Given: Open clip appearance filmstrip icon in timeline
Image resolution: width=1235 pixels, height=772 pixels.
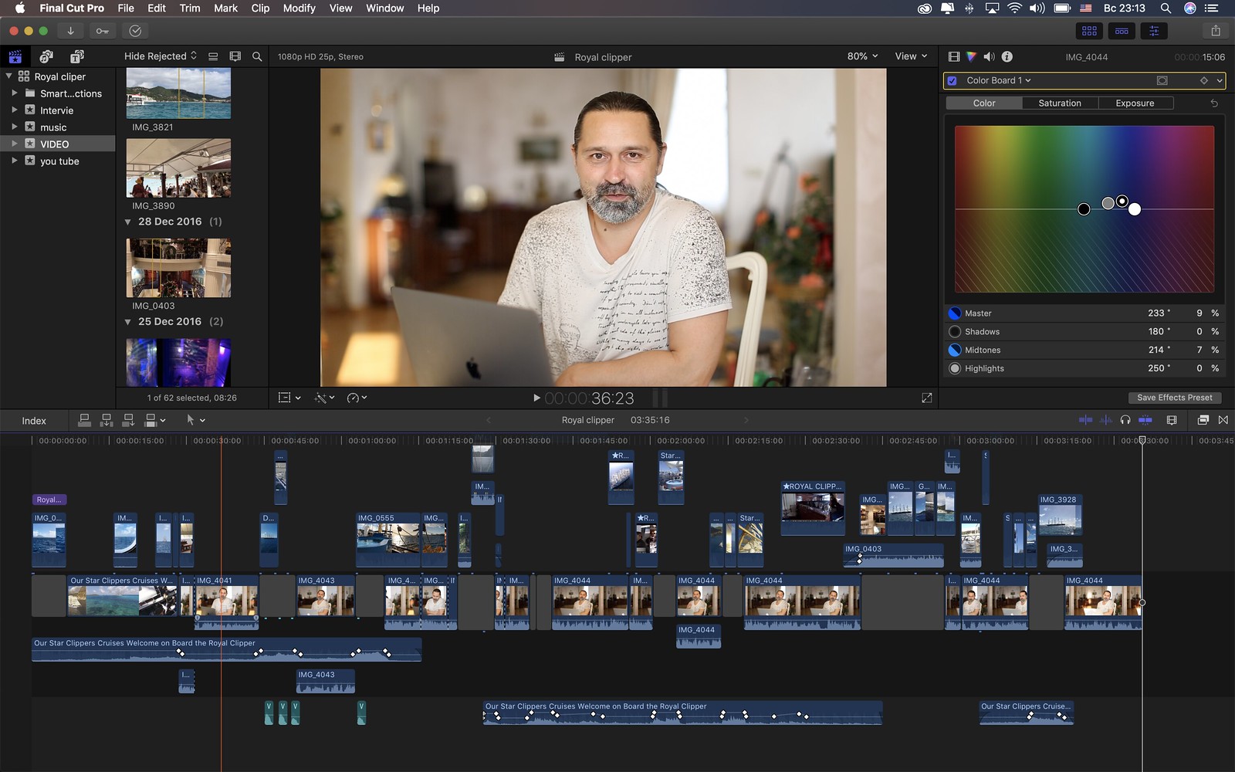Looking at the screenshot, I should [x=1172, y=420].
